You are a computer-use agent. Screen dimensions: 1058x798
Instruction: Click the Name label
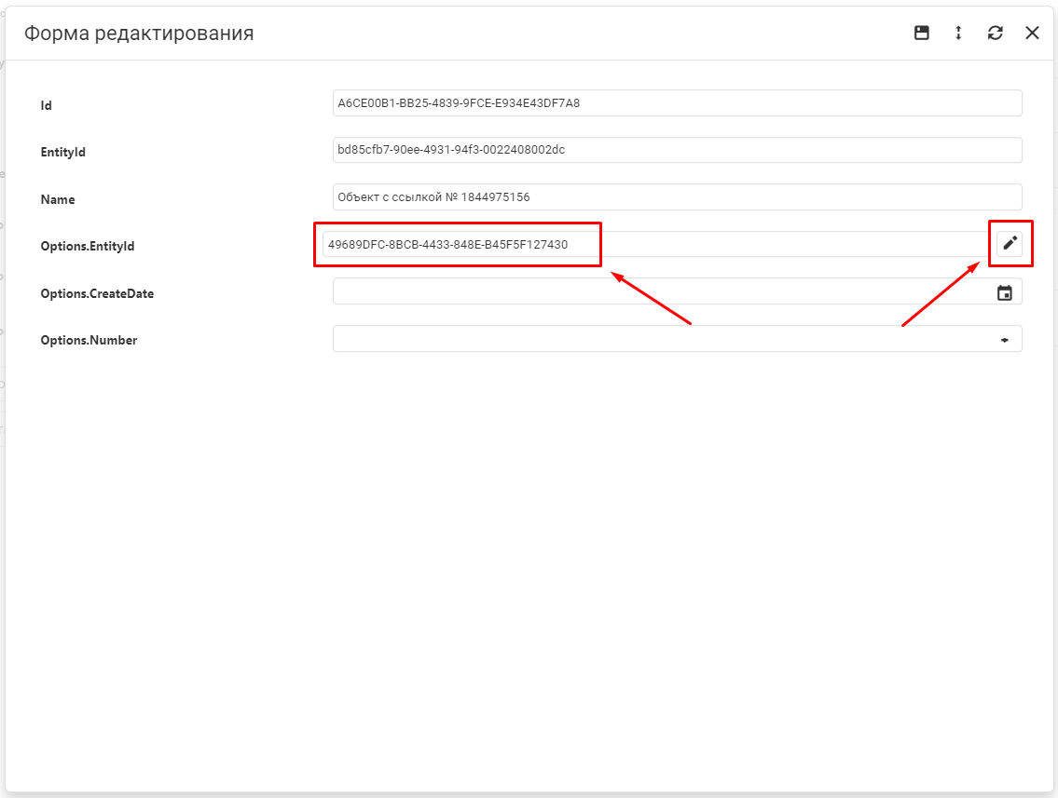(58, 199)
